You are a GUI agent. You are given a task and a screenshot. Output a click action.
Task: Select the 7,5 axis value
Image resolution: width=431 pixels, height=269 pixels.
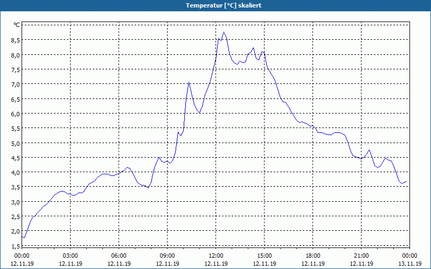tap(16, 69)
